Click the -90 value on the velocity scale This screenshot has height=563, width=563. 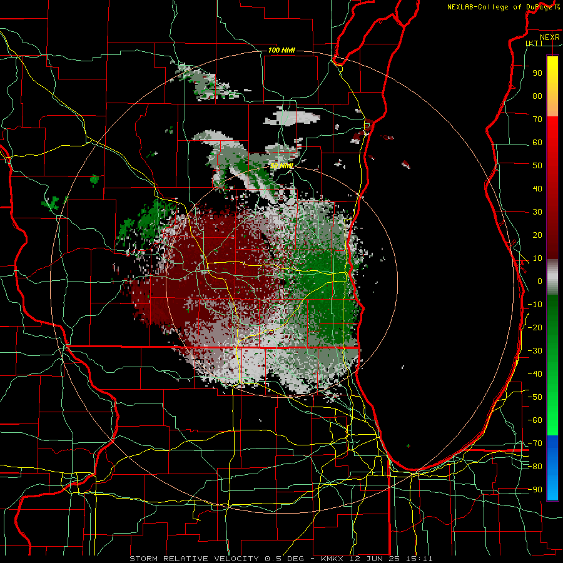click(x=535, y=490)
